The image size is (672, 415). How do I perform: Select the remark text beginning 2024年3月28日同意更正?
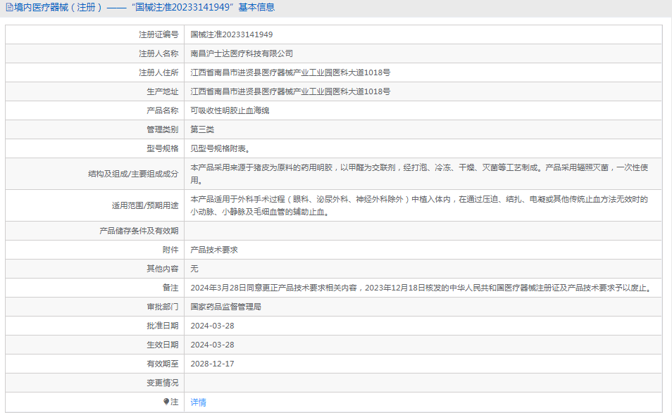point(422,288)
